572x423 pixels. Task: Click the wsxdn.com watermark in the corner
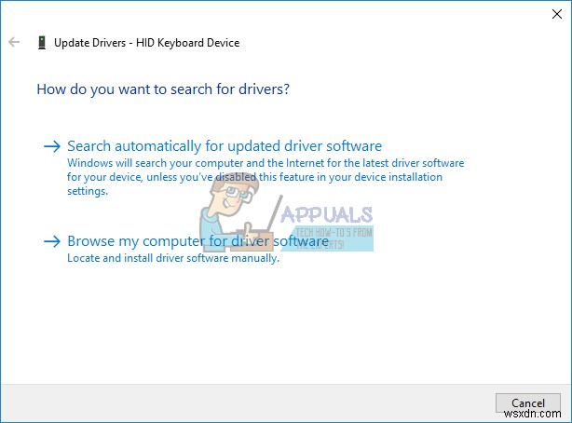coord(538,413)
